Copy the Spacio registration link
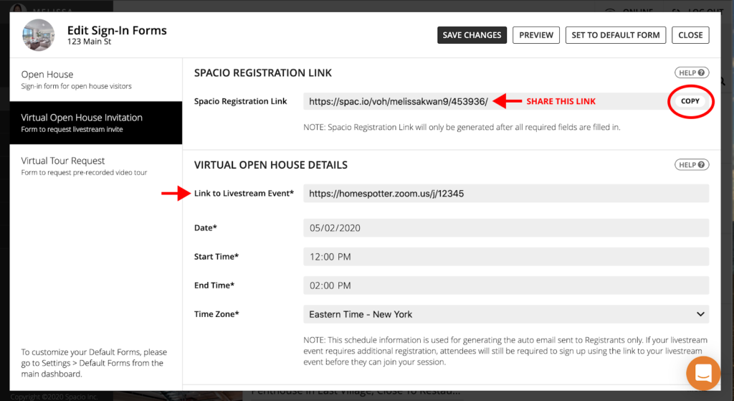The height and width of the screenshot is (401, 734). click(x=690, y=101)
